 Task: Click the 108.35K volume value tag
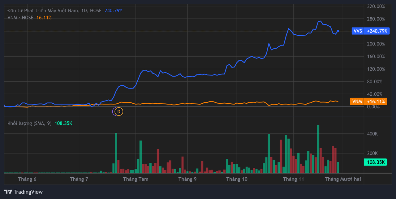(x=375, y=162)
